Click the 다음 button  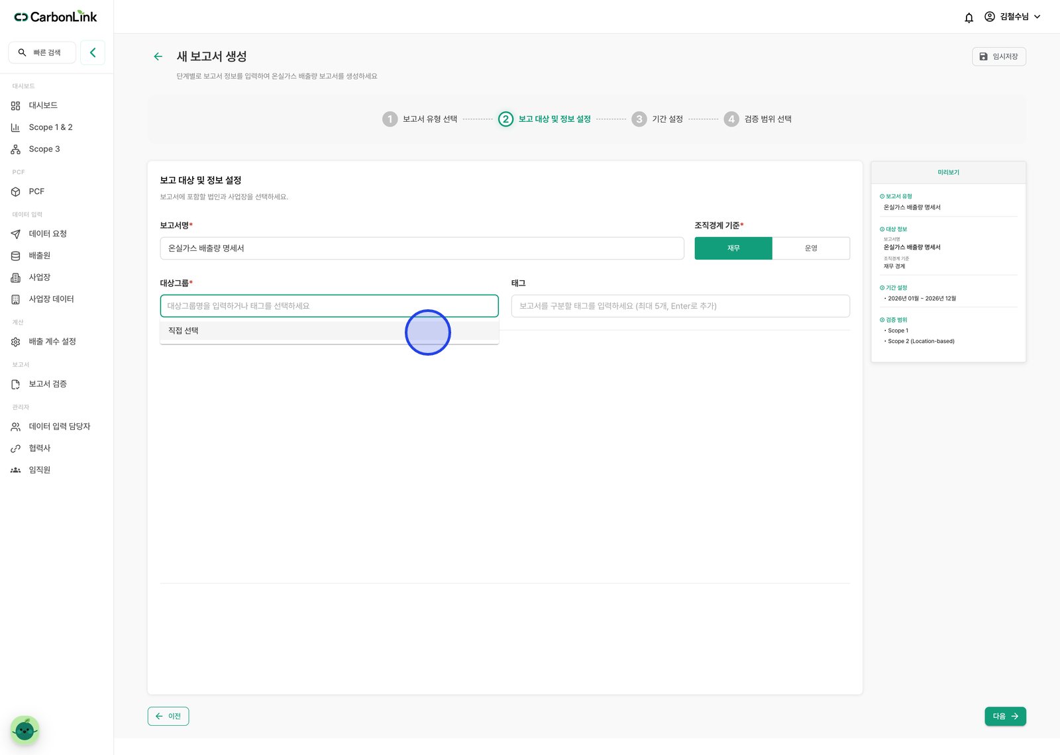tap(1005, 717)
